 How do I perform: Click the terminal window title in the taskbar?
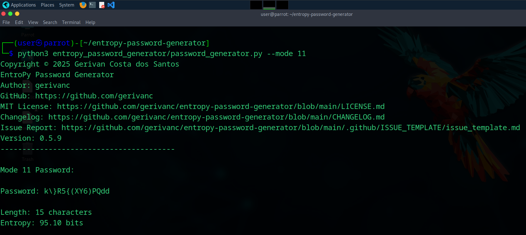[306, 14]
